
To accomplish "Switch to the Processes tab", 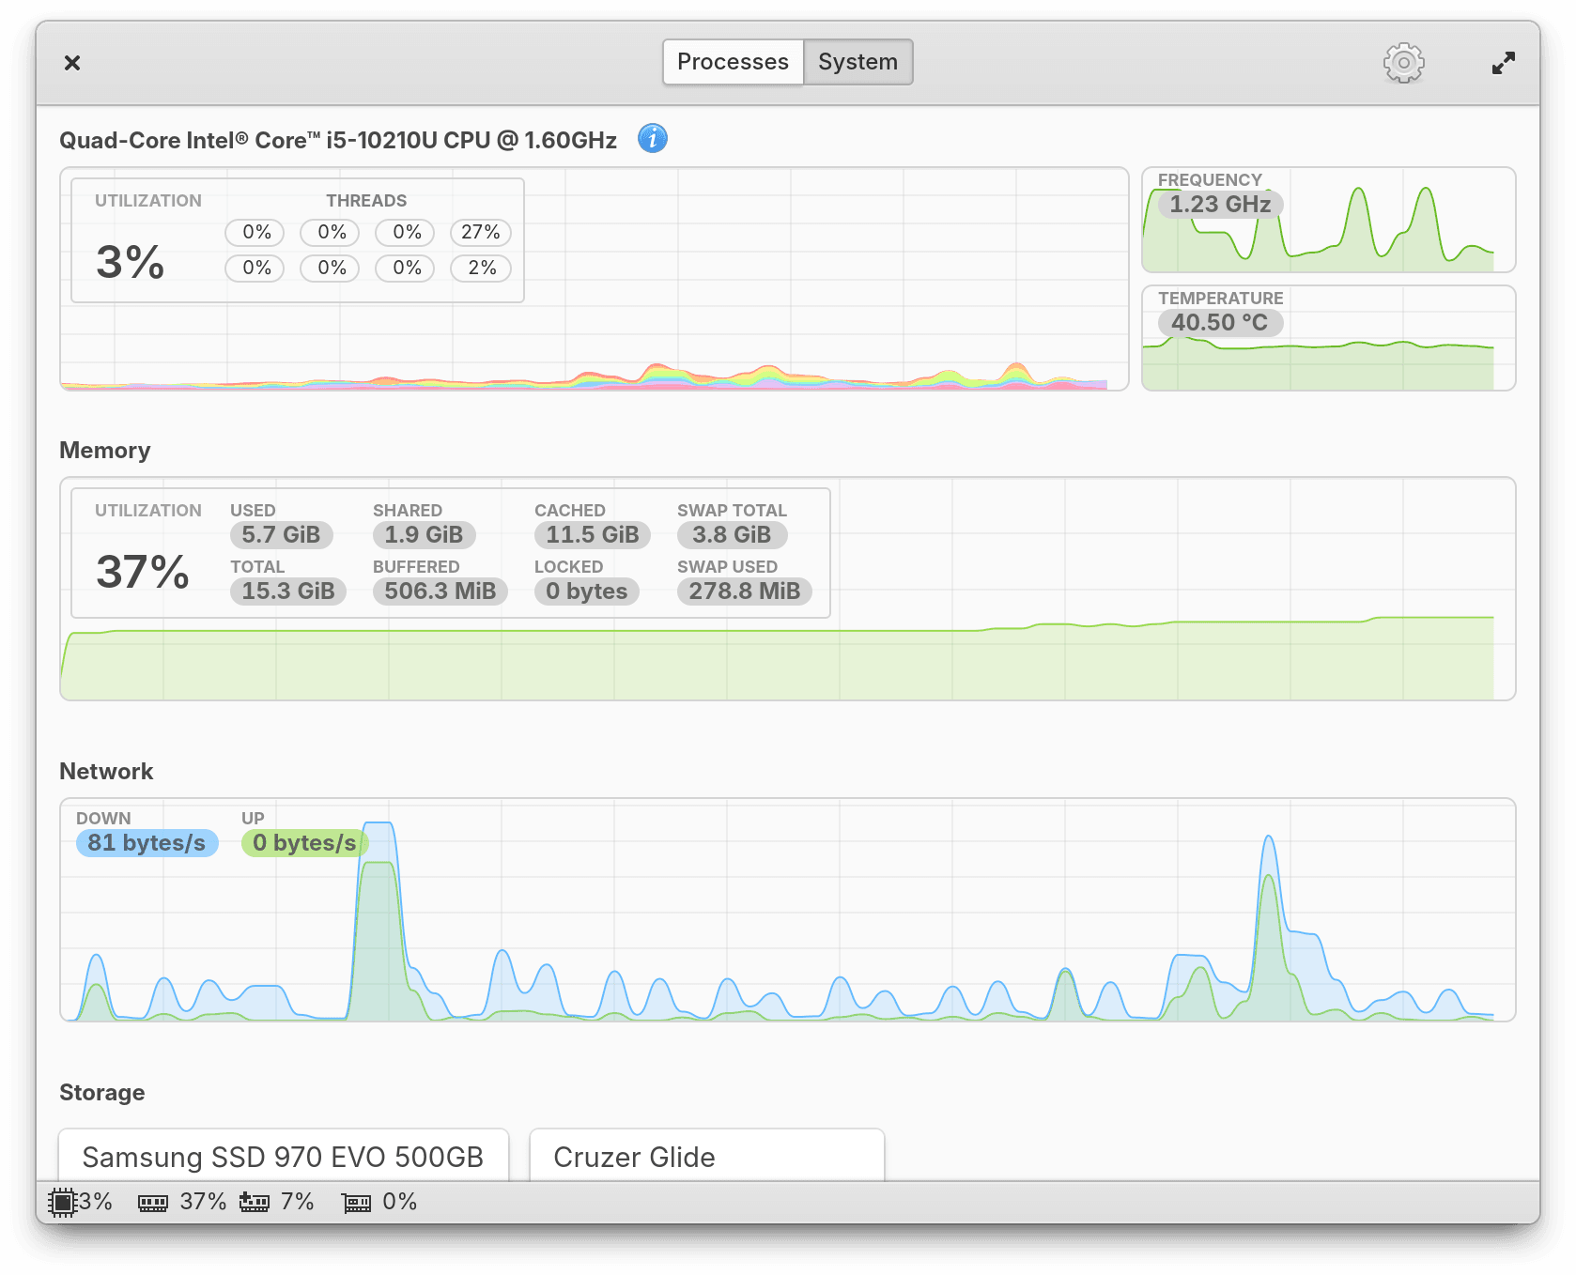I will (733, 62).
